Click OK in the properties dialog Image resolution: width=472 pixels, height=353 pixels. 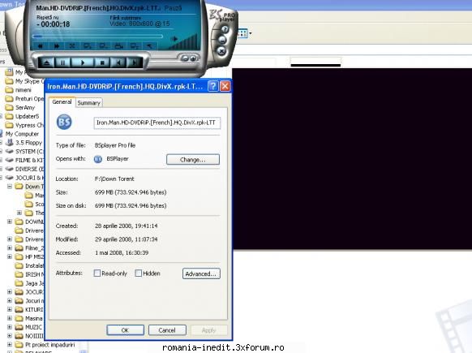pos(125,330)
